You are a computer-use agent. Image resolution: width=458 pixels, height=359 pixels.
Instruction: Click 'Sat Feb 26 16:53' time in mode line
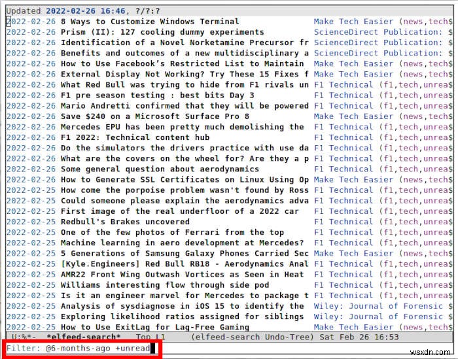359,337
